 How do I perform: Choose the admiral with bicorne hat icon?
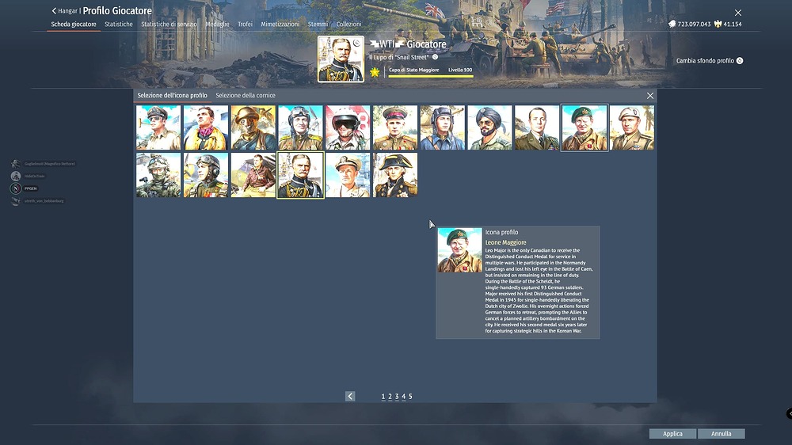tap(395, 175)
